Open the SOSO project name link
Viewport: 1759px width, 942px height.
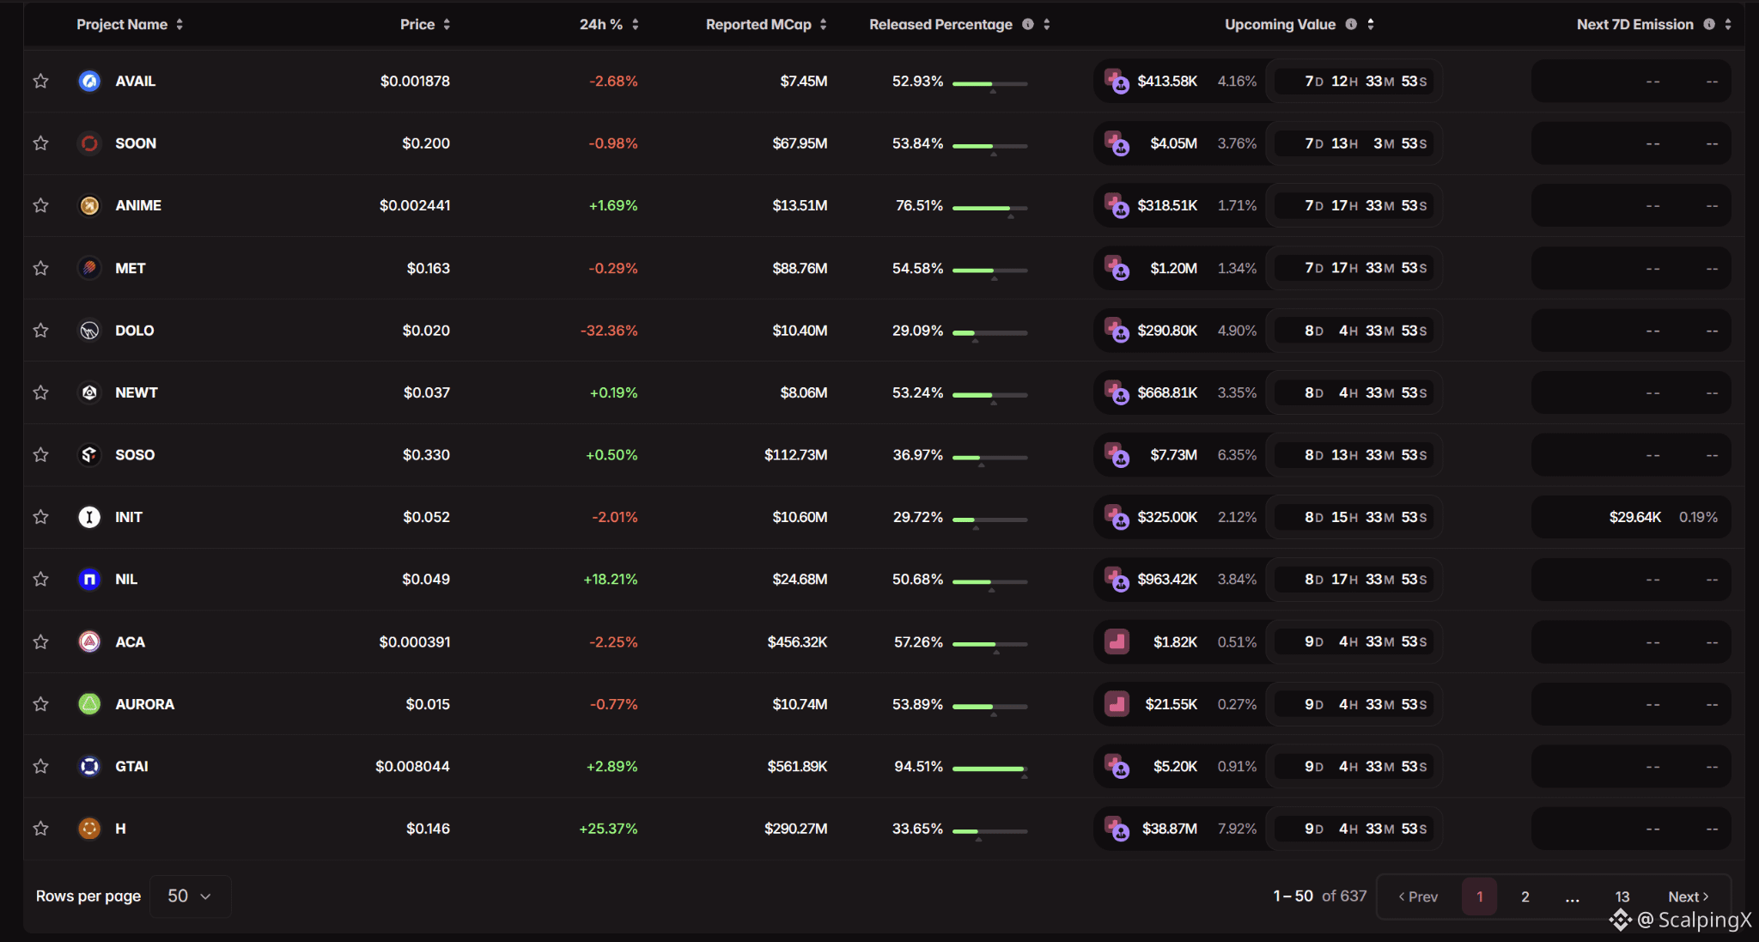click(135, 455)
